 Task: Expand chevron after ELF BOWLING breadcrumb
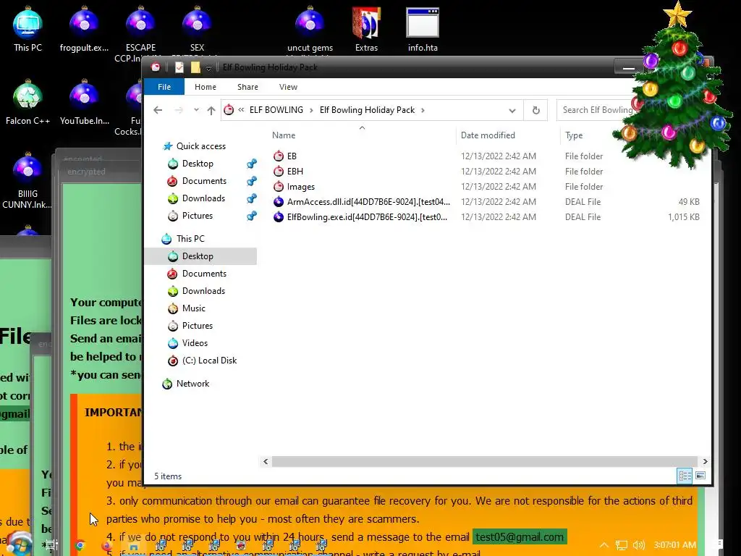point(311,110)
